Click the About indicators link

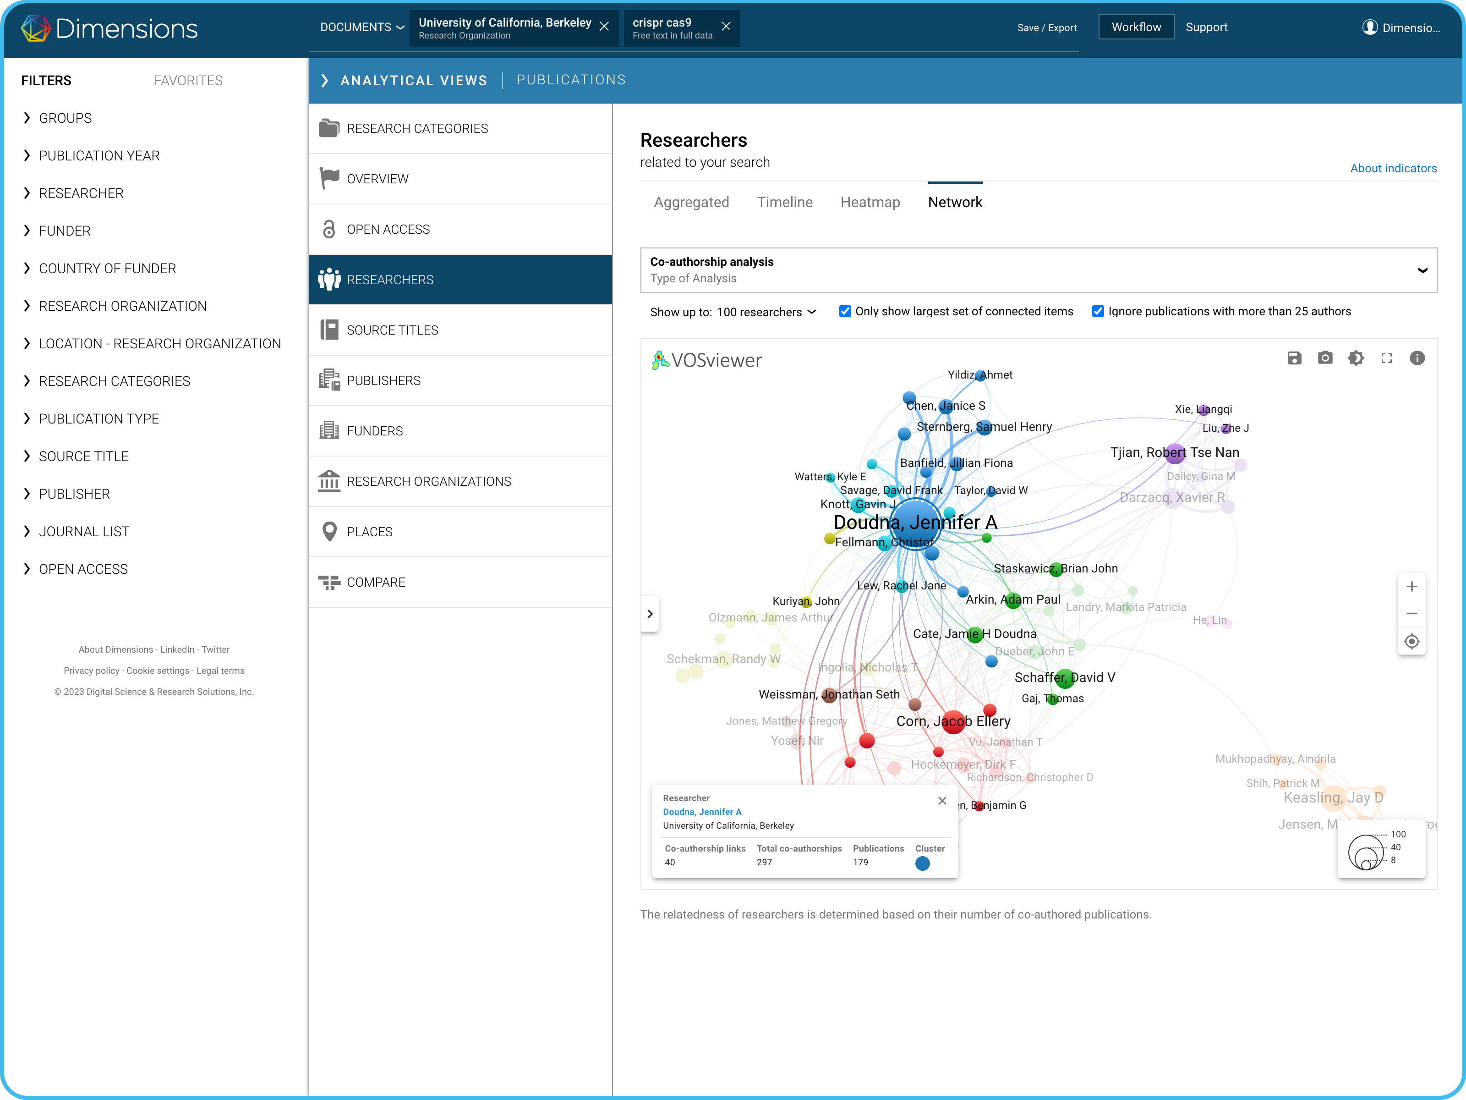[x=1393, y=168]
